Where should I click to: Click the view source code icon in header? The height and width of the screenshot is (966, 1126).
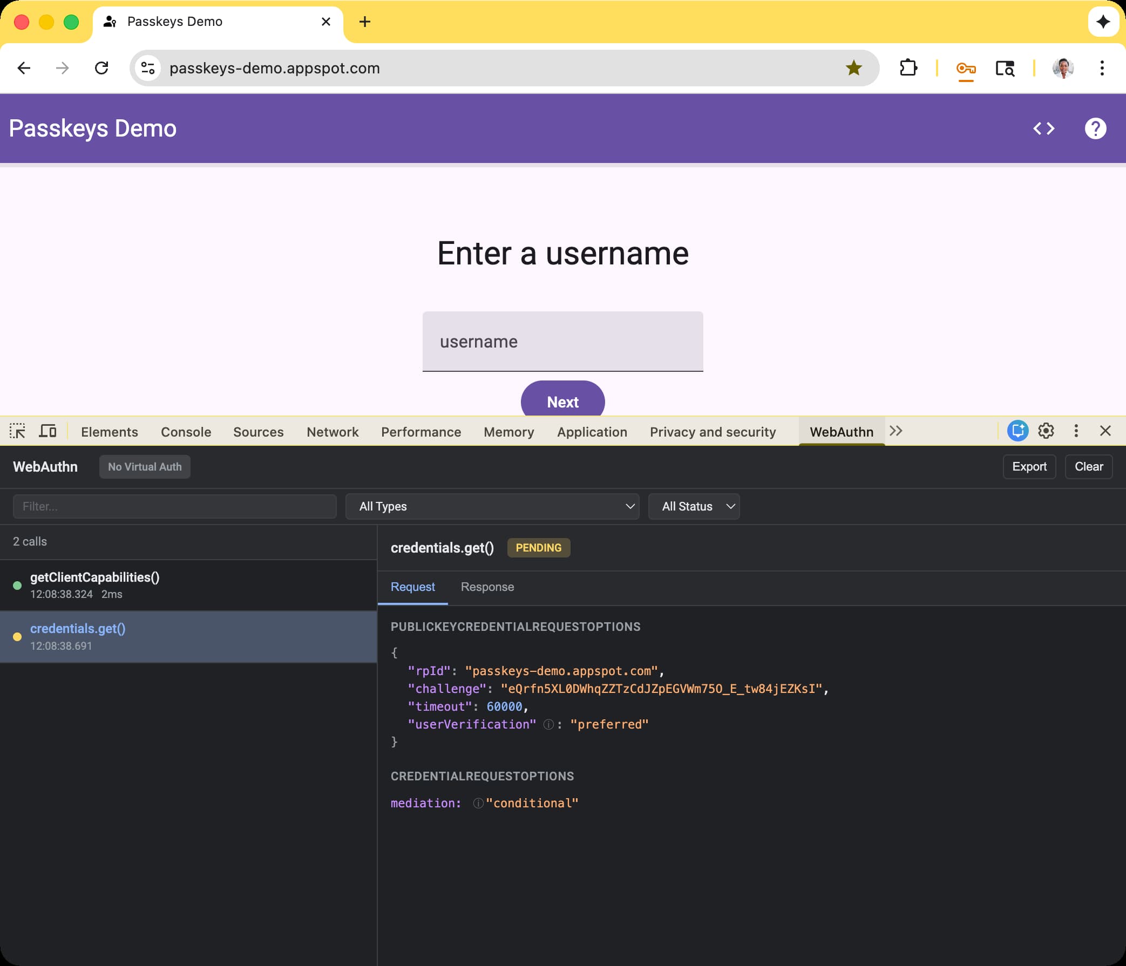[x=1043, y=129]
